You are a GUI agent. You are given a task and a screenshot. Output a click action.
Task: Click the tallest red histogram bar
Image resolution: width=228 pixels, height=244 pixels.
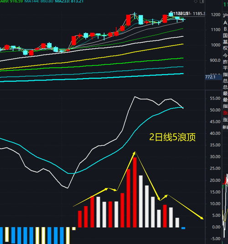tap(135, 193)
